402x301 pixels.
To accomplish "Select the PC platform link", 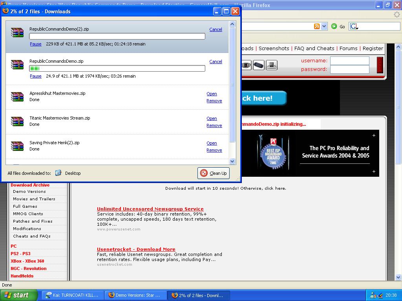I will (14, 246).
